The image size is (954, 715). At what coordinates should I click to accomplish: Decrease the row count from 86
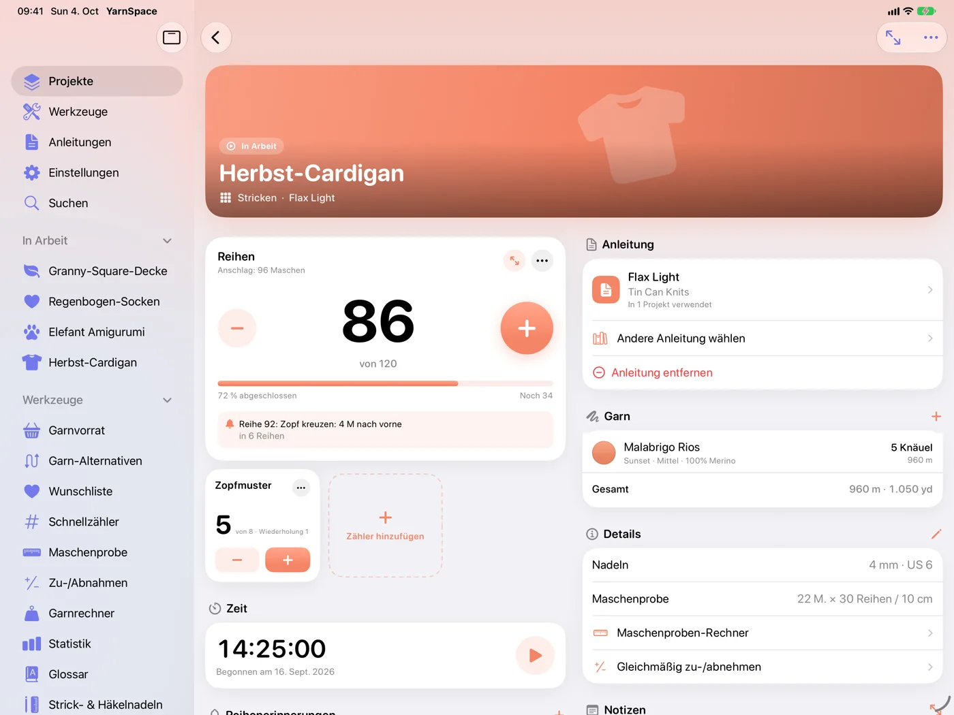tap(237, 328)
